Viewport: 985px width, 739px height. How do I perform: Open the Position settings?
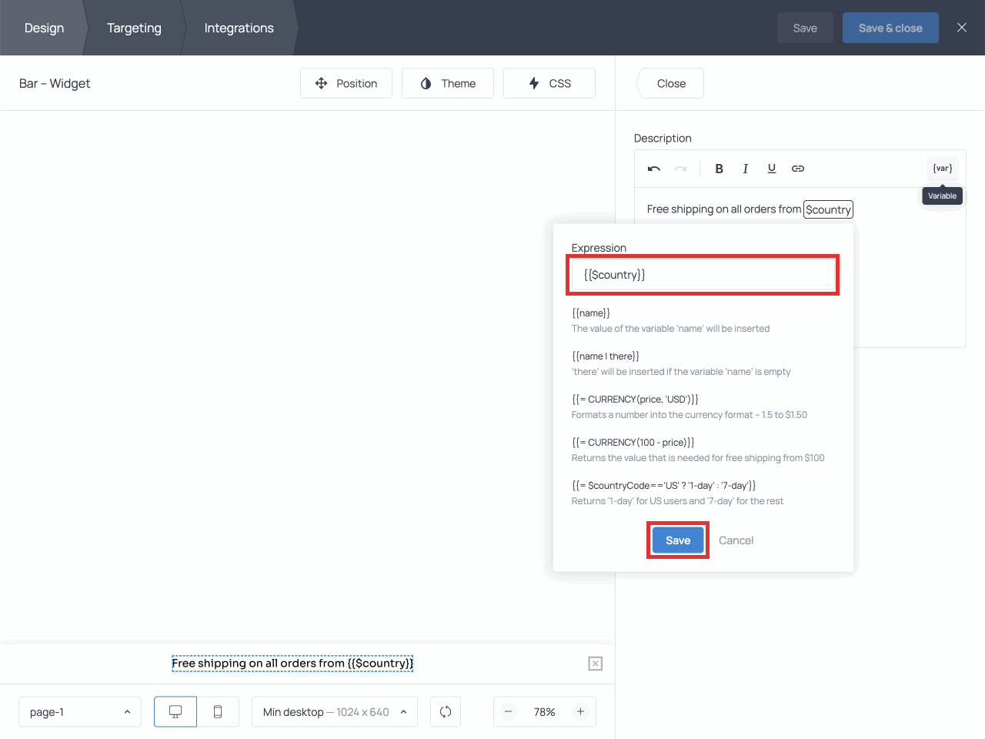point(346,83)
